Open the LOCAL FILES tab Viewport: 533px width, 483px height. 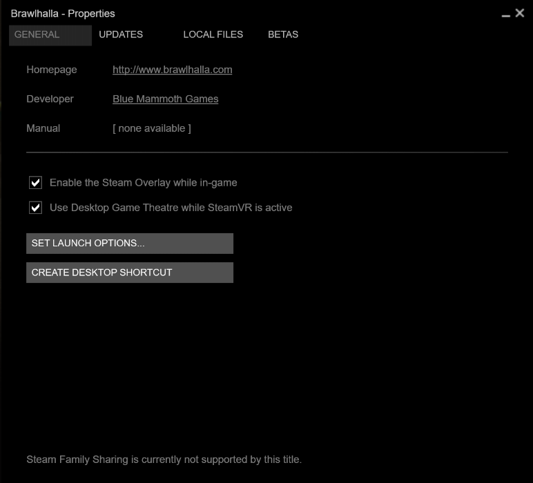(x=213, y=34)
